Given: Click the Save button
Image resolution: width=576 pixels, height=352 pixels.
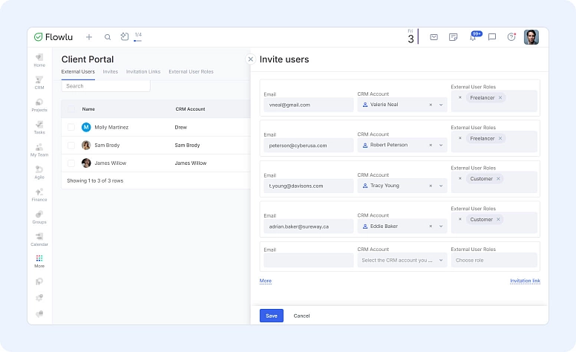Looking at the screenshot, I should coord(271,316).
